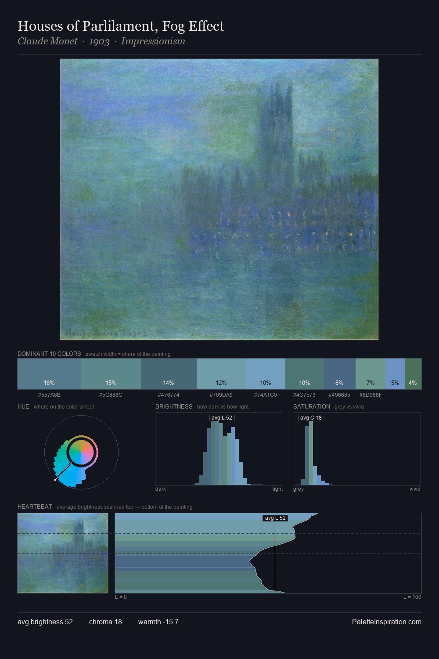Image resolution: width=439 pixels, height=659 pixels.
Task: Click the 'HUE' section heading
Action: 23,406
